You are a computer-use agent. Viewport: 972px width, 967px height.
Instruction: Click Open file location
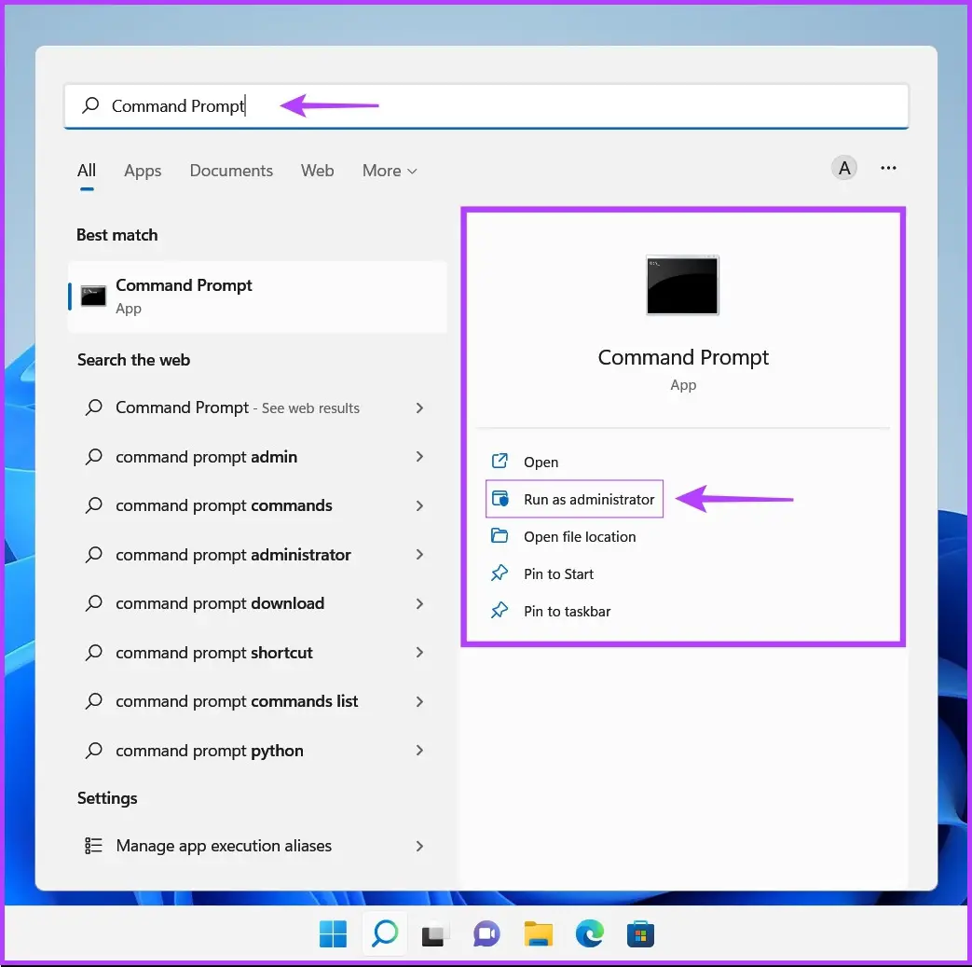(x=579, y=537)
